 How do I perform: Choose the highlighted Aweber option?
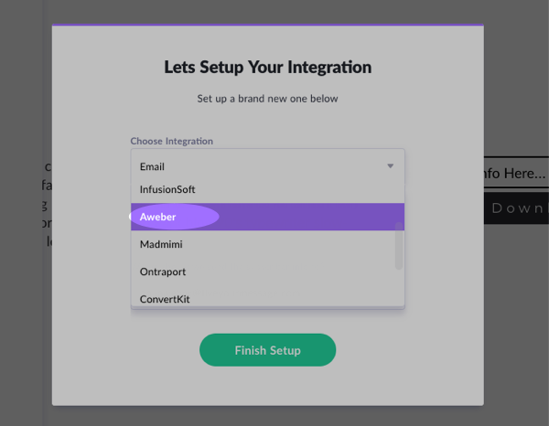coord(158,217)
